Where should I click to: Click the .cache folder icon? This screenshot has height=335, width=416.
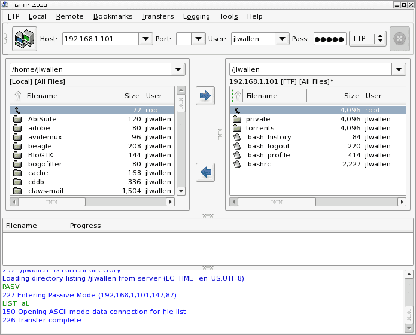click(17, 173)
